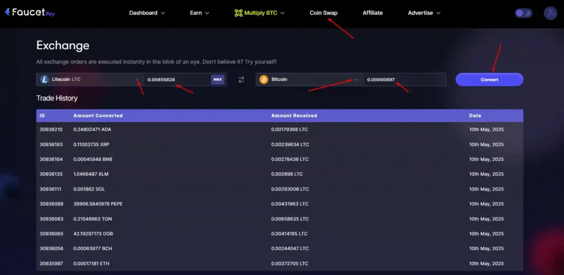This screenshot has height=275, width=564.
Task: Focus the 0.00000697 receive amount field
Action: [x=405, y=79]
